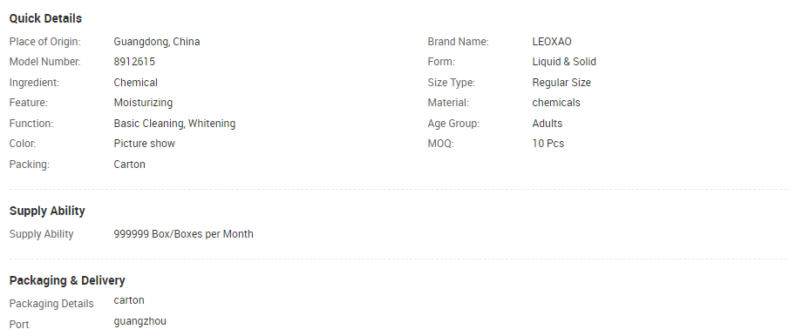Select 999999 Box/Boxes per Month text

click(184, 234)
